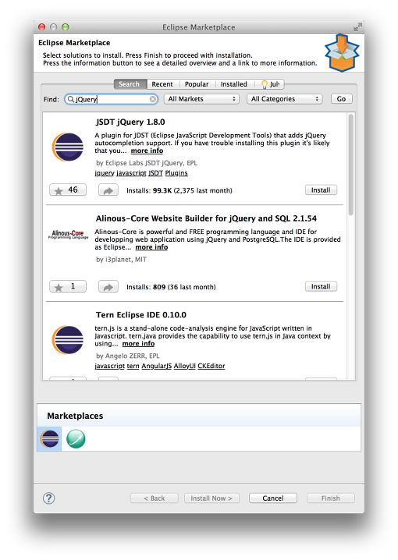
Task: Click the results list vertical scrollbar
Action: tap(351, 165)
